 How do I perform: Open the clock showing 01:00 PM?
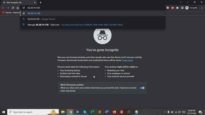192,112
